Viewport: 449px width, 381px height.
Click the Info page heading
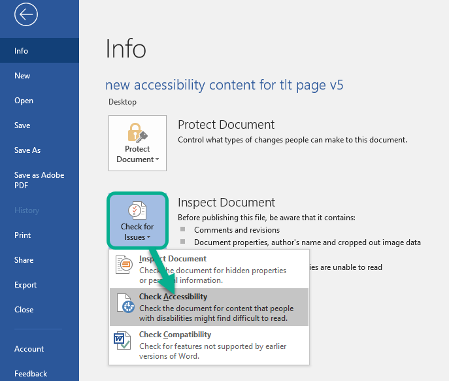tap(125, 48)
